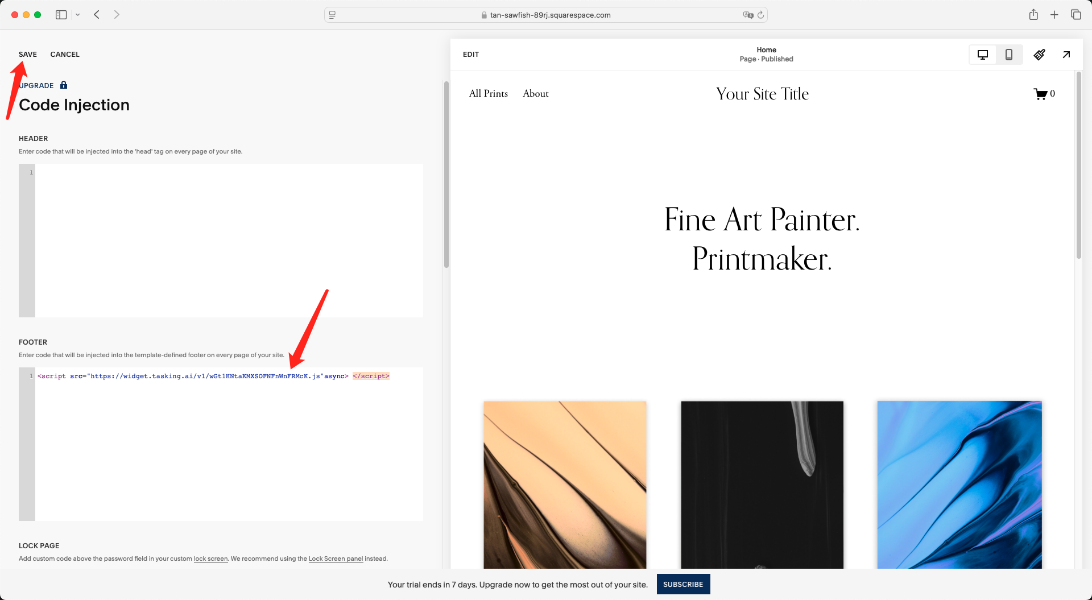Open About navigation item
The image size is (1092, 600).
[x=536, y=93]
